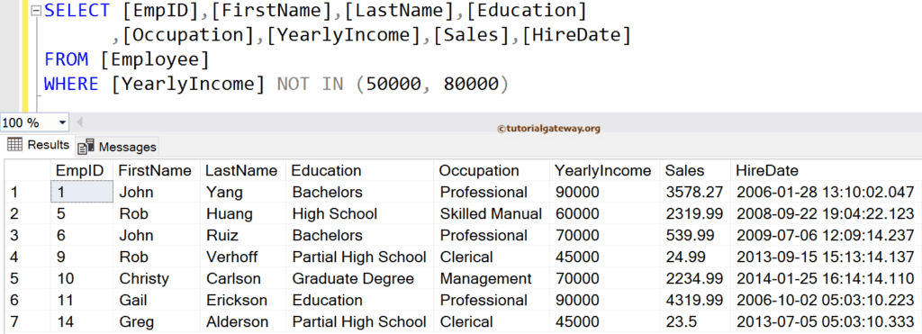Screen dimensions: 922x334
Task: Place cursor on the FROM keyword
Action: tap(66, 59)
